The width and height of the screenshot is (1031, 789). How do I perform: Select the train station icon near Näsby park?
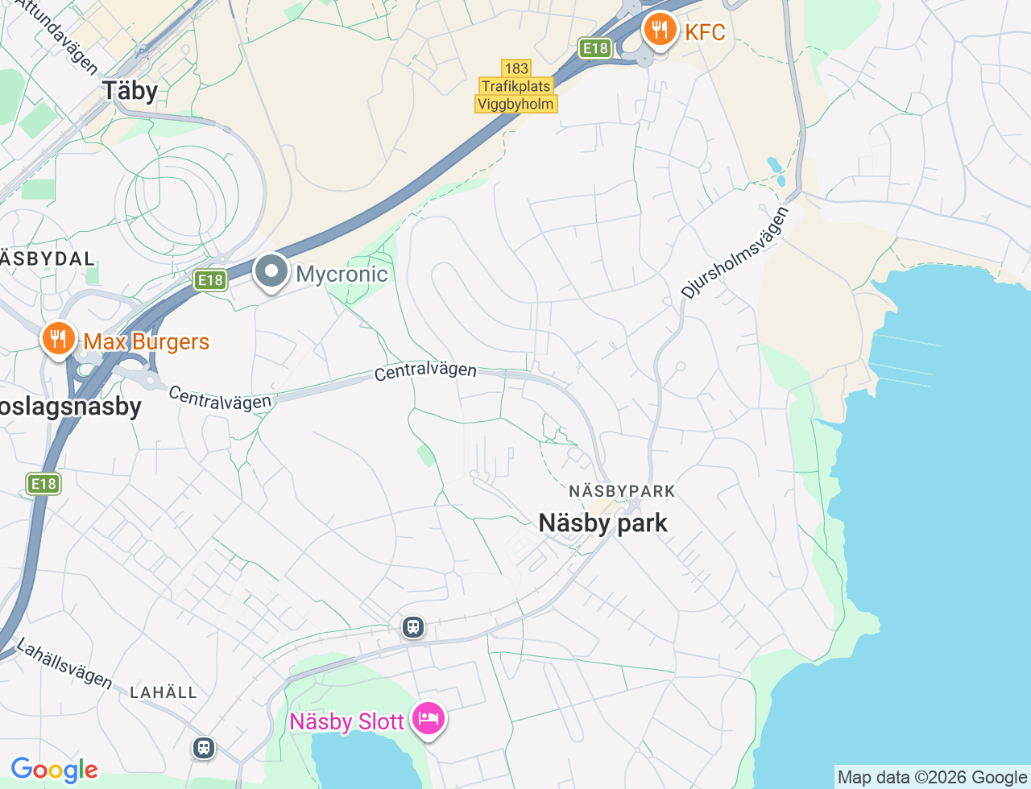tap(413, 626)
